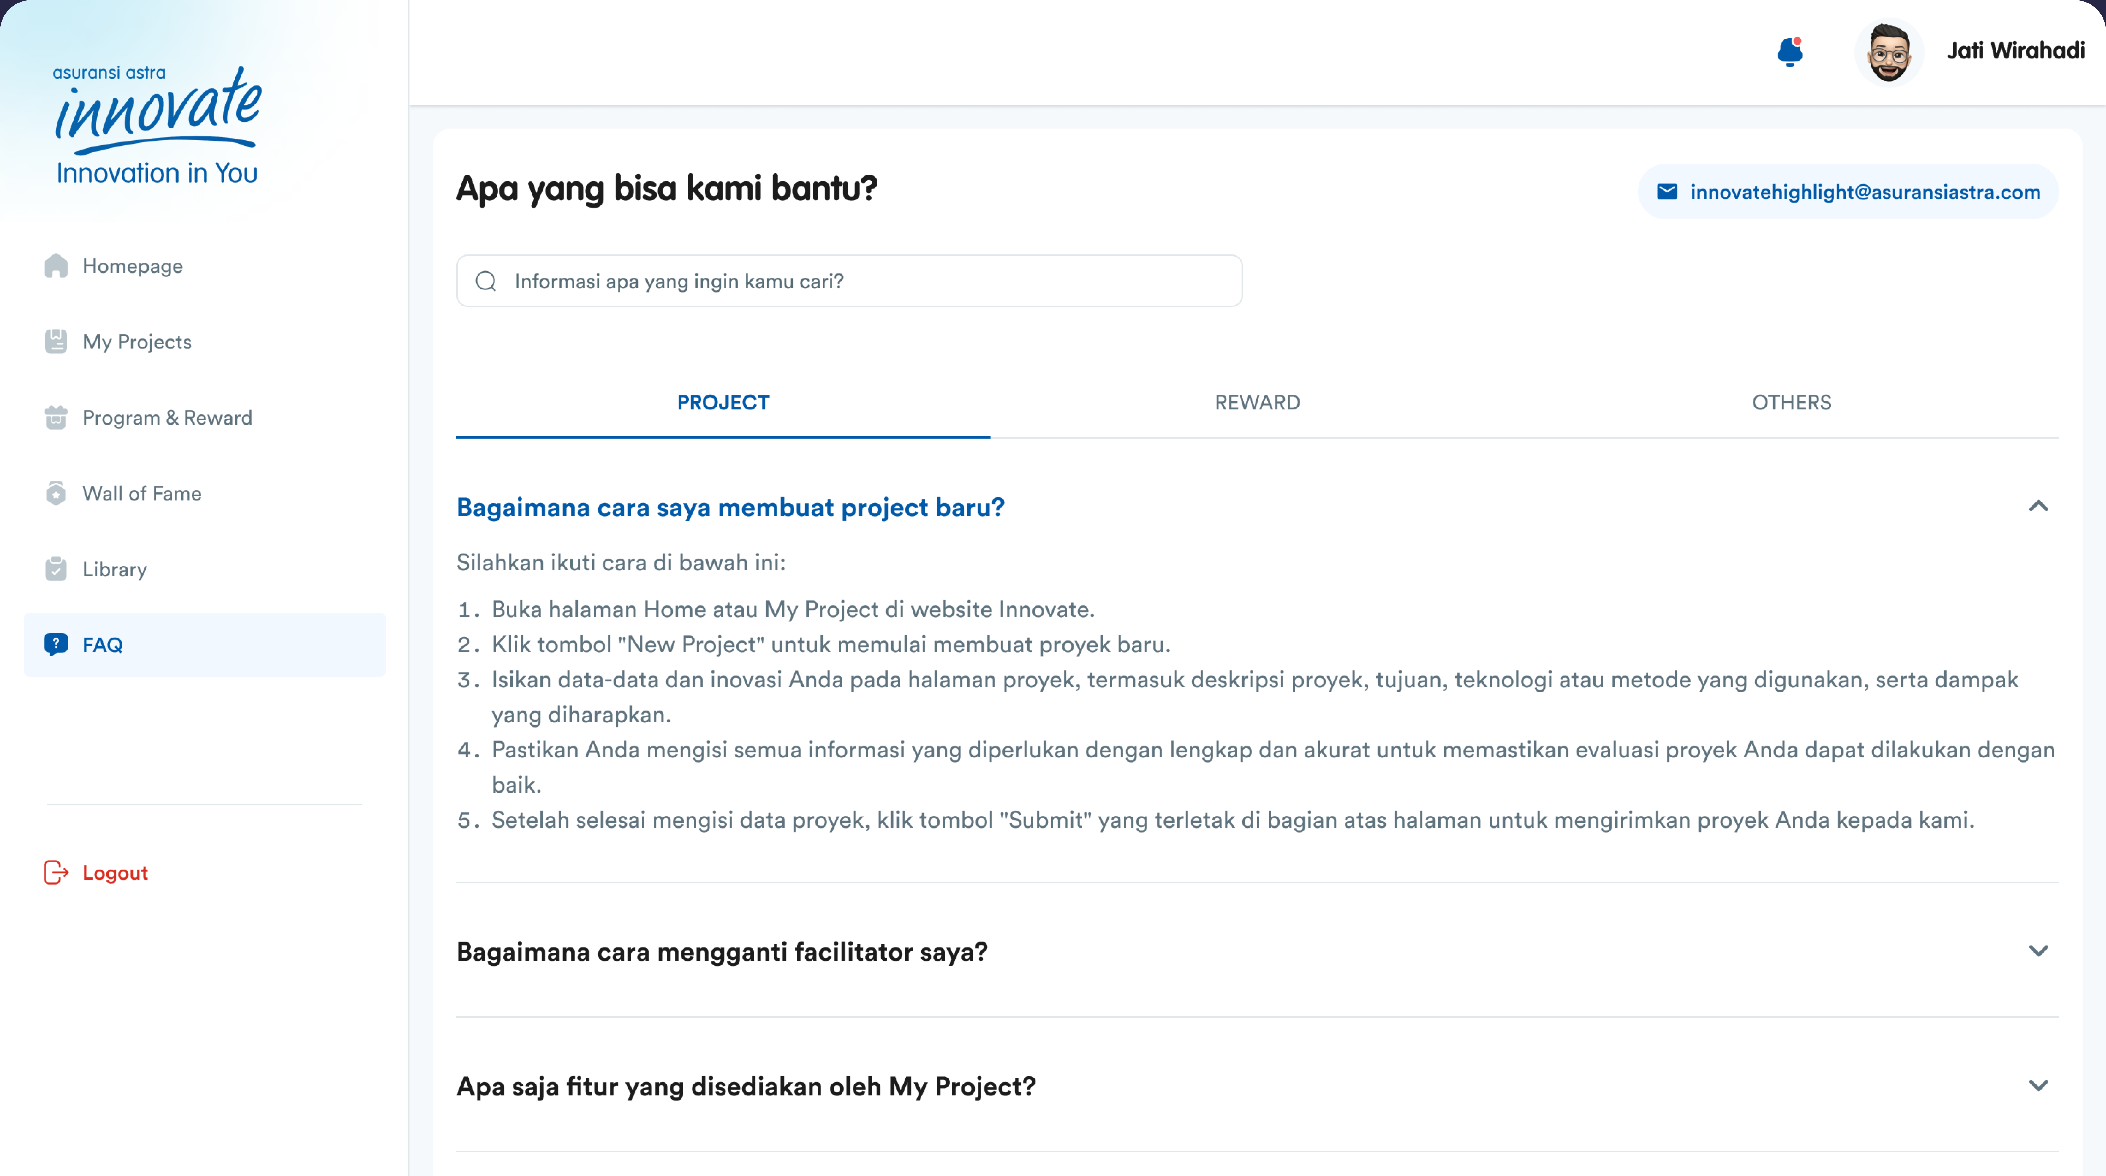Click question 'Bagaimana cara mengganti facilitator saya?'
The width and height of the screenshot is (2106, 1176).
pyautogui.click(x=722, y=952)
